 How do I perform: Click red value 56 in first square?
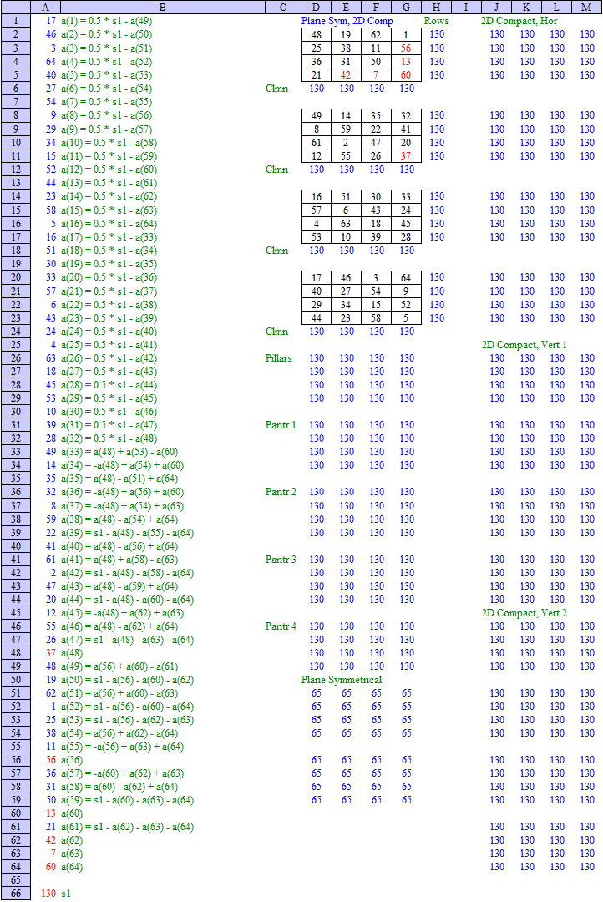click(x=406, y=48)
